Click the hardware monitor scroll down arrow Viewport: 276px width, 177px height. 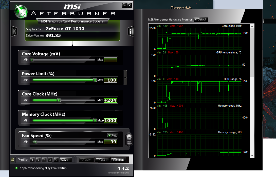pyautogui.click(x=252, y=156)
